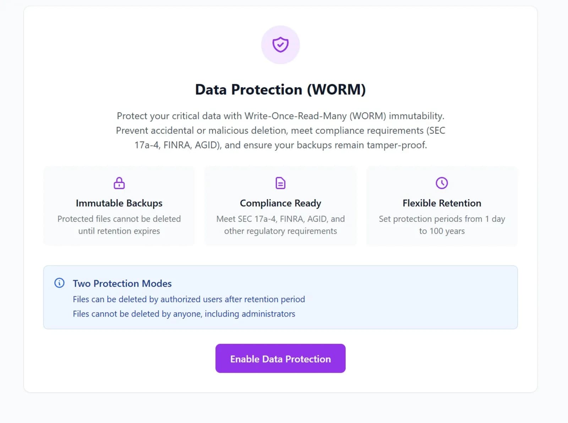The width and height of the screenshot is (568, 423).
Task: Select the blue info banner
Action: coord(280,297)
